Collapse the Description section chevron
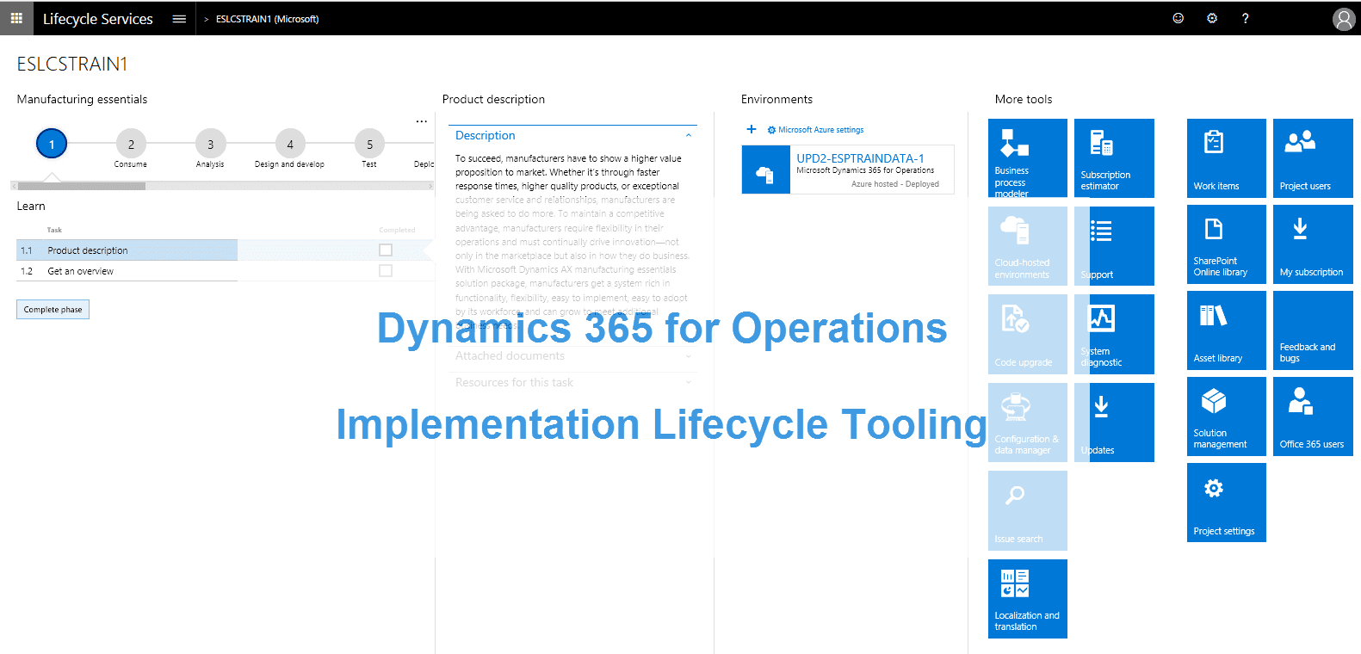Viewport: 1361px width, 654px height. [689, 136]
